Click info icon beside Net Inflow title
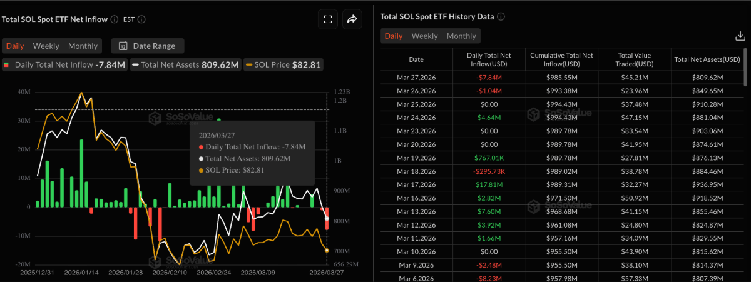The width and height of the screenshot is (751, 282). [x=115, y=19]
